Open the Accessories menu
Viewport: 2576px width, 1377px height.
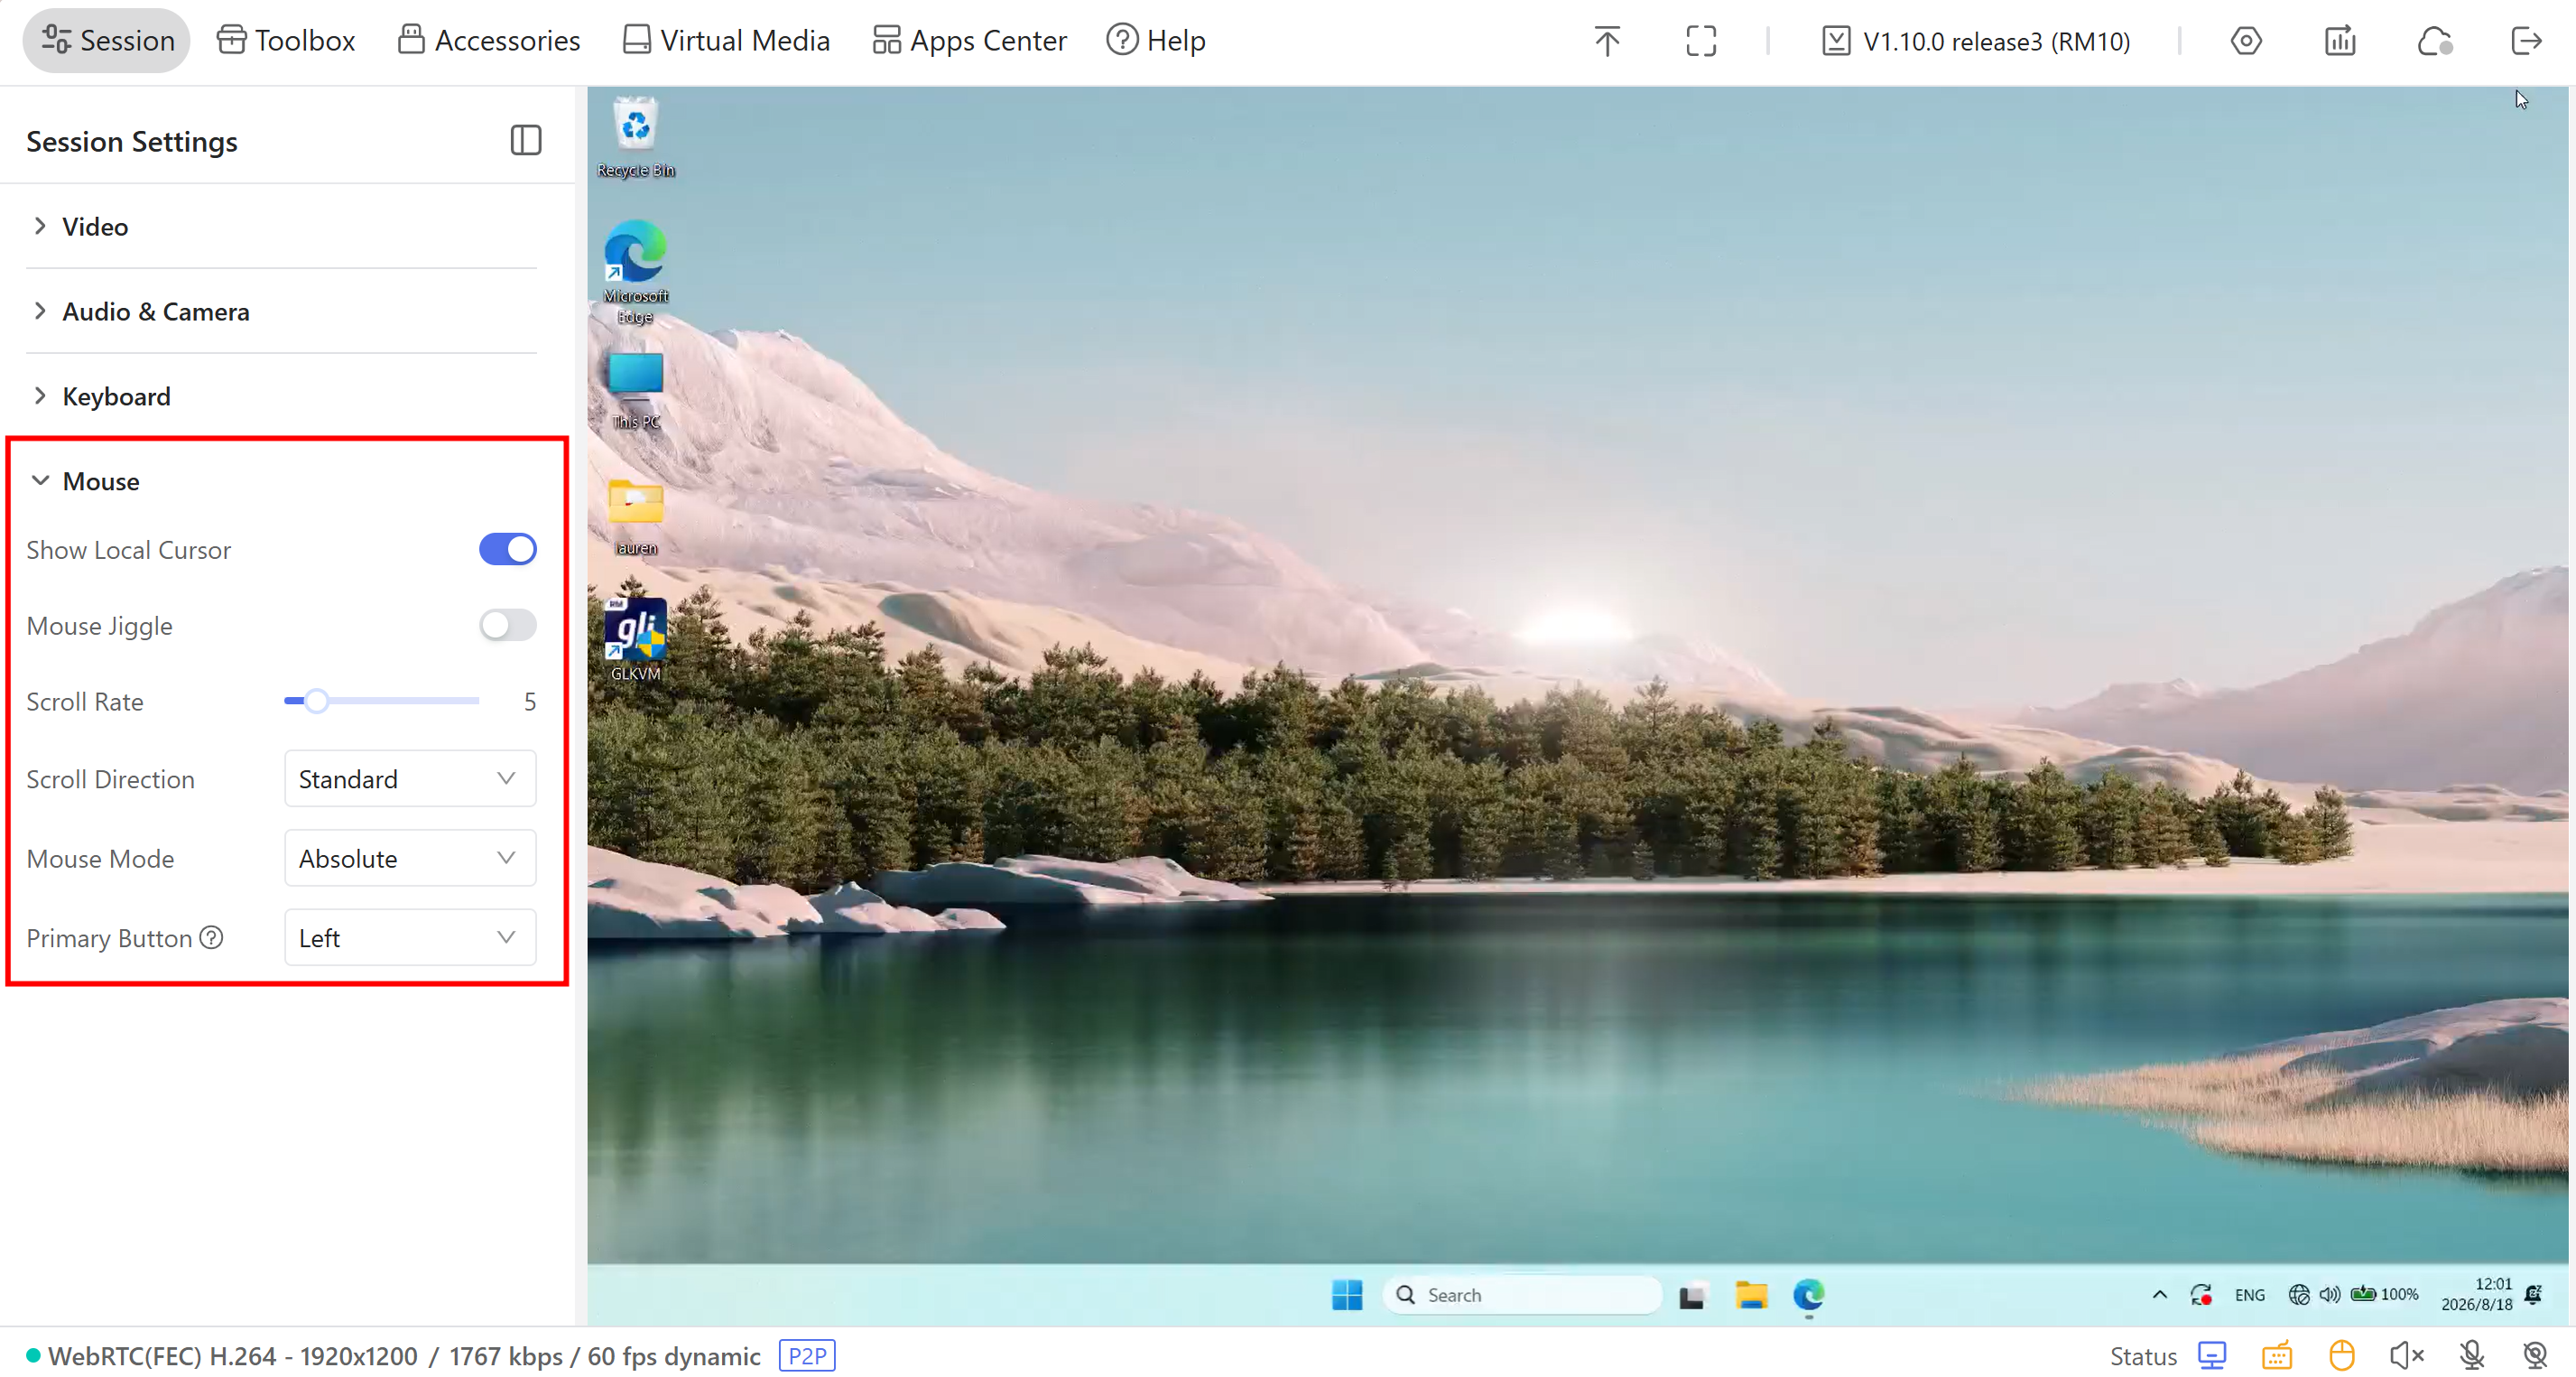pos(488,41)
